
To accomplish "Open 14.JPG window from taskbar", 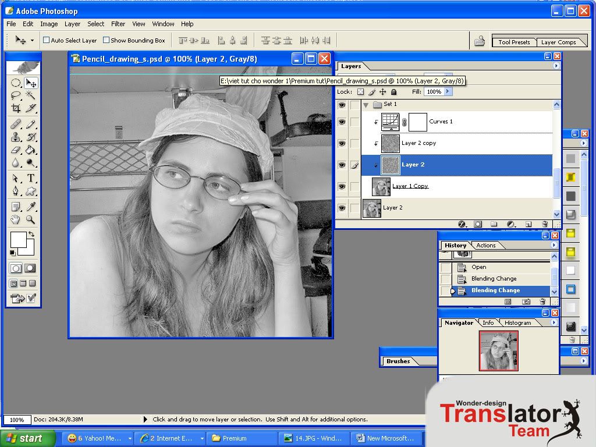I will (313, 438).
